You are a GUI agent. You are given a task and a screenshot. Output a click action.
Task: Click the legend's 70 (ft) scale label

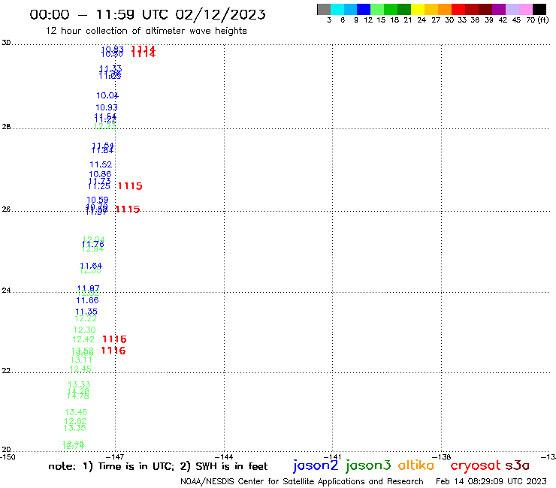[537, 20]
